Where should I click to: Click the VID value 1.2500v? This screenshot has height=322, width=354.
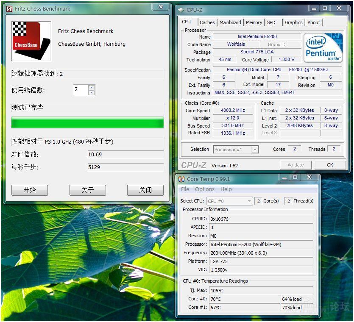click(261, 270)
